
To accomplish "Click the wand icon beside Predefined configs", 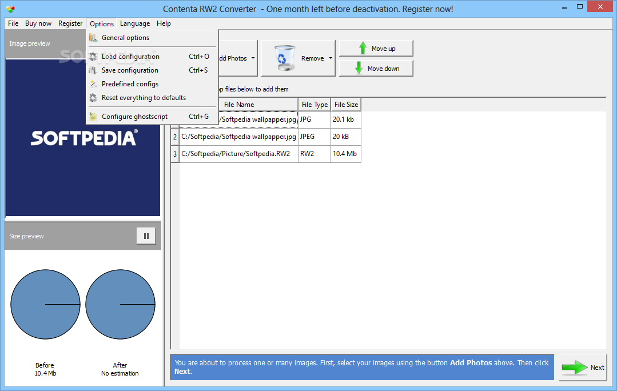I will click(x=93, y=84).
